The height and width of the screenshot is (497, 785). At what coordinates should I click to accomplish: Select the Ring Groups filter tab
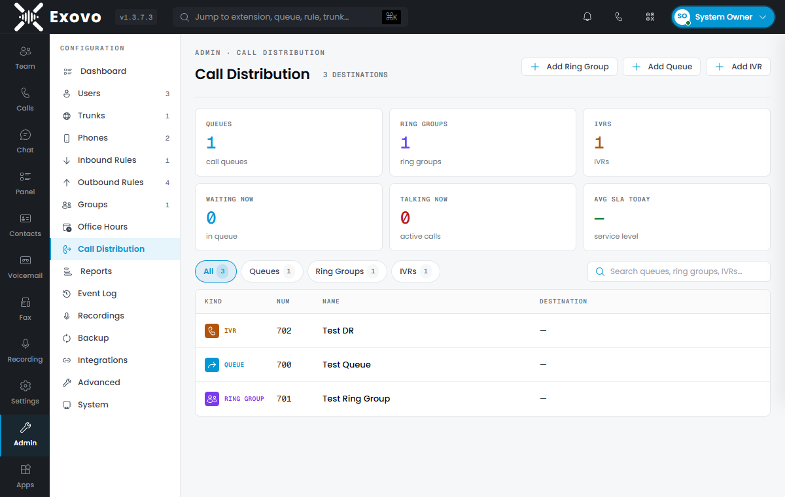tap(347, 271)
